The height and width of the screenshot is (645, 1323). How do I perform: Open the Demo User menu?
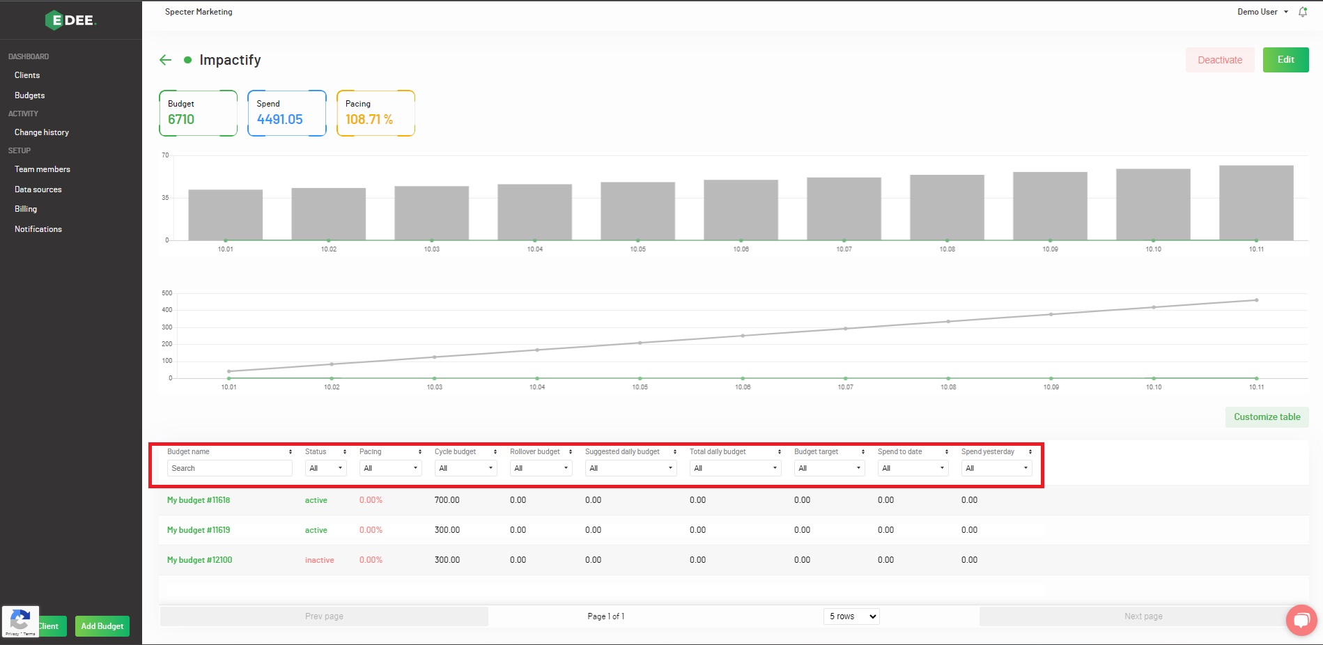coord(1262,12)
